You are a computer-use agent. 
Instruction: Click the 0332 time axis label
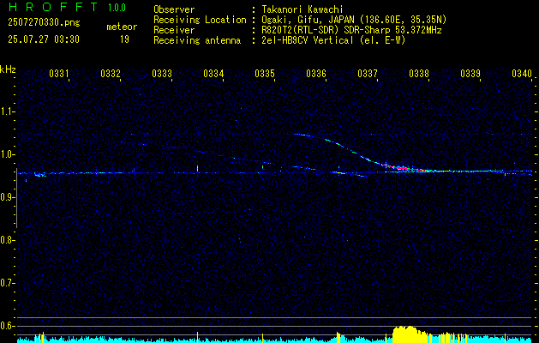click(x=111, y=73)
